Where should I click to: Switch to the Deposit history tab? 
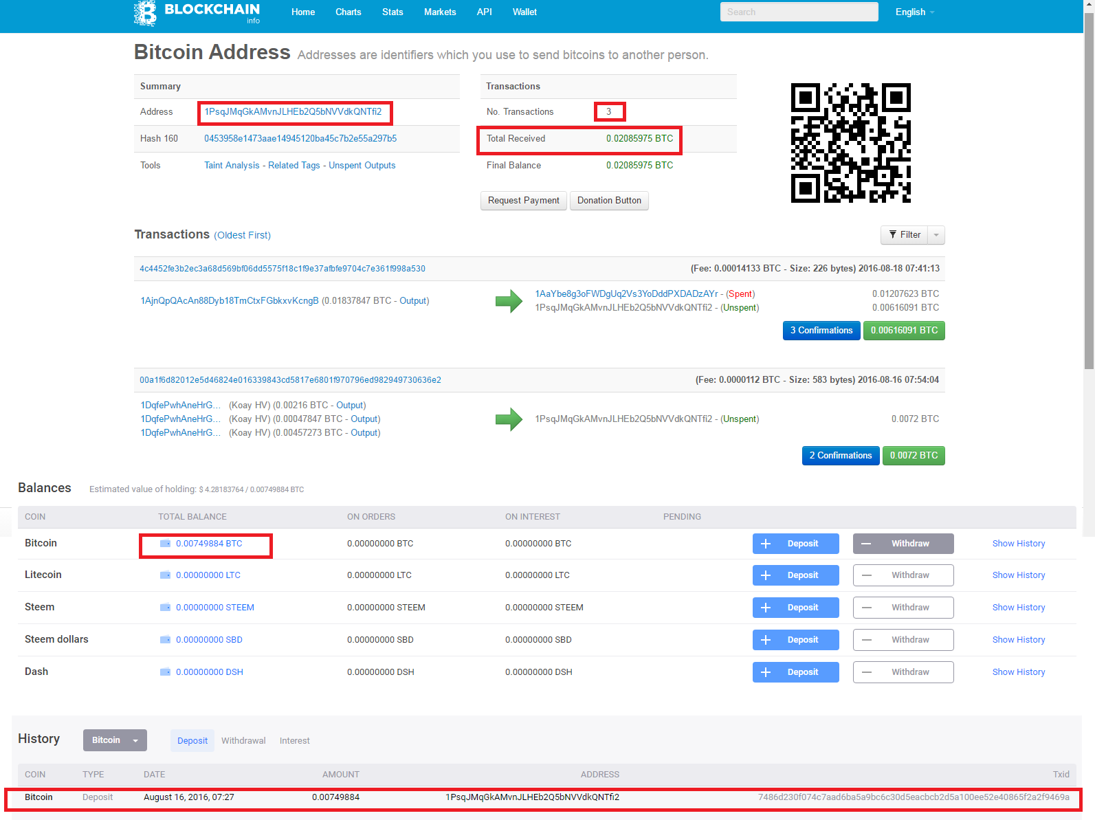[x=192, y=741]
